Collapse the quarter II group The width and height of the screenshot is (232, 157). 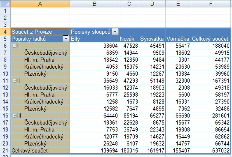click(14, 81)
